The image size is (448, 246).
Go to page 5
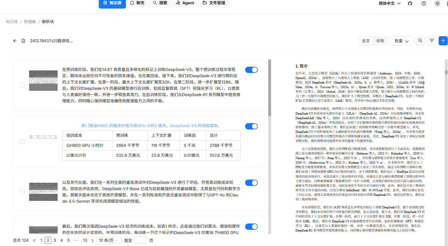(x=68, y=240)
